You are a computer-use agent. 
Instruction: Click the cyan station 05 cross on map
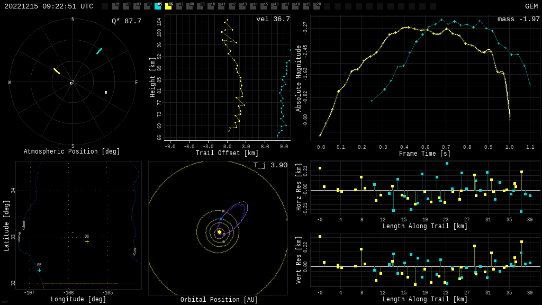click(x=39, y=270)
